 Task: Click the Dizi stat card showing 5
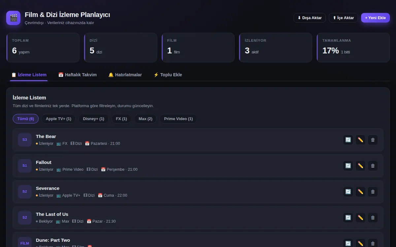click(x=120, y=47)
